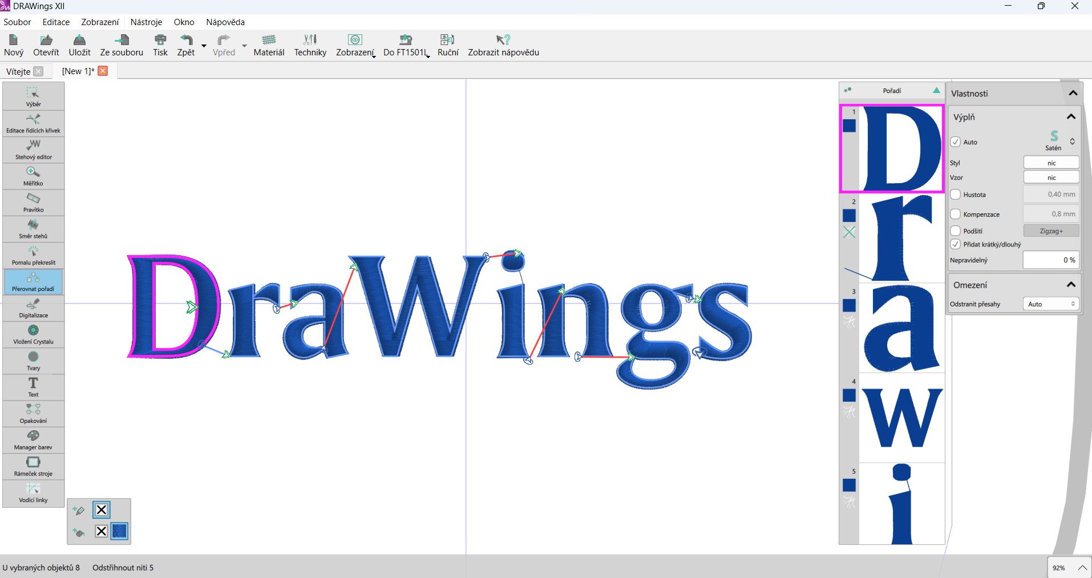This screenshot has height=578, width=1092.
Task: Click the Zigzag+ underlay button
Action: (x=1051, y=231)
